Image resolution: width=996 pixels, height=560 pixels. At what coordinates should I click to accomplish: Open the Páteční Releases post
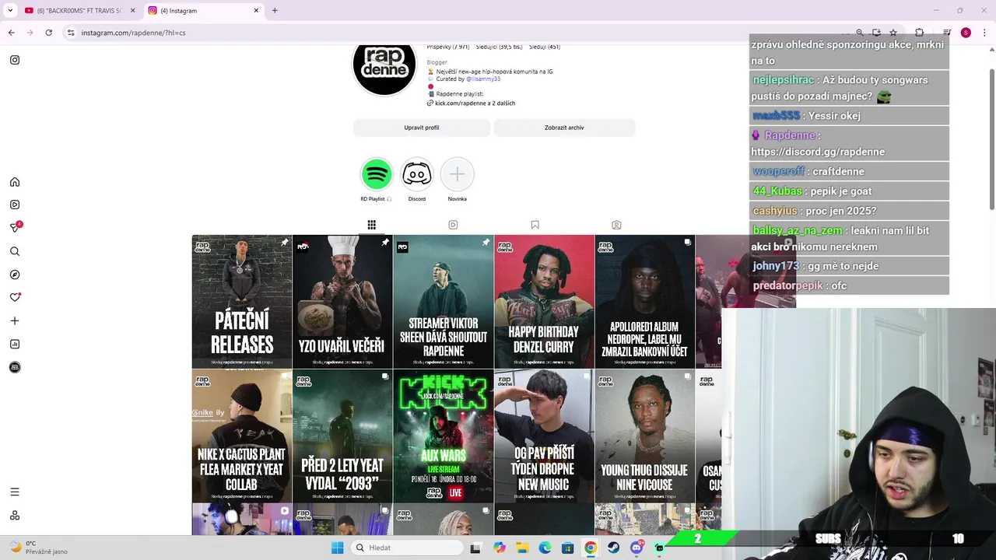coord(242,302)
